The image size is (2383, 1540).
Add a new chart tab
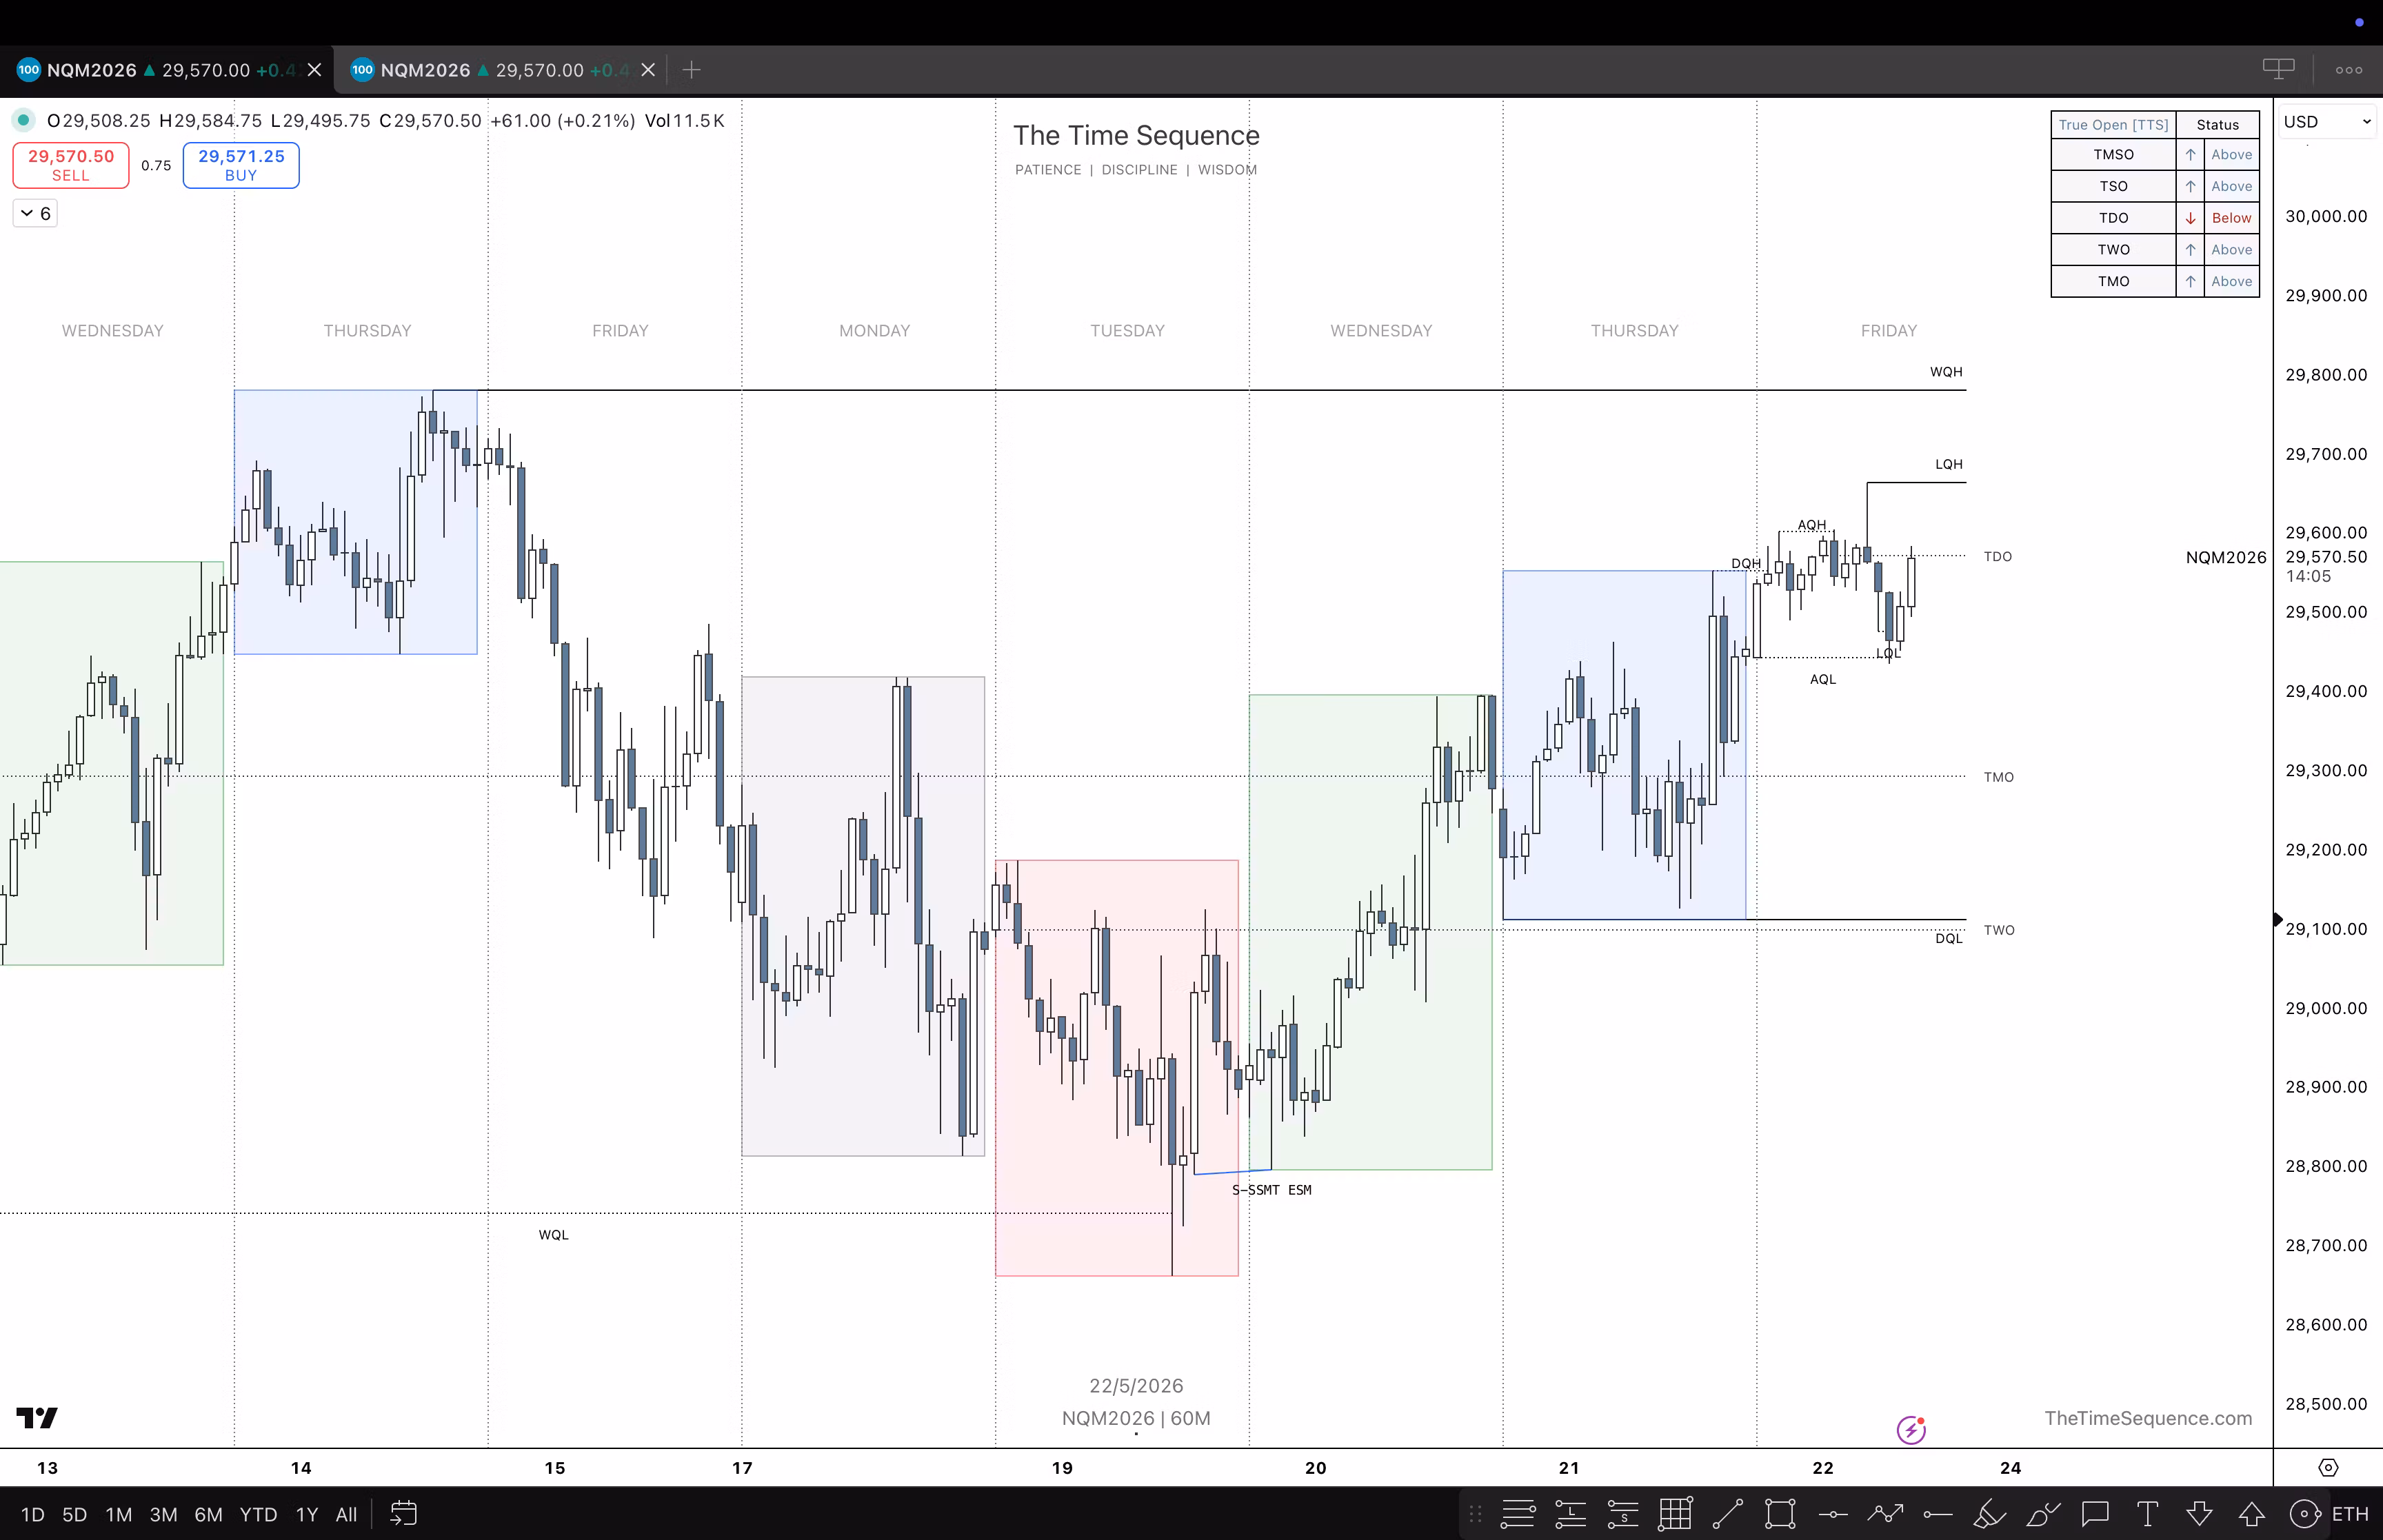691,70
